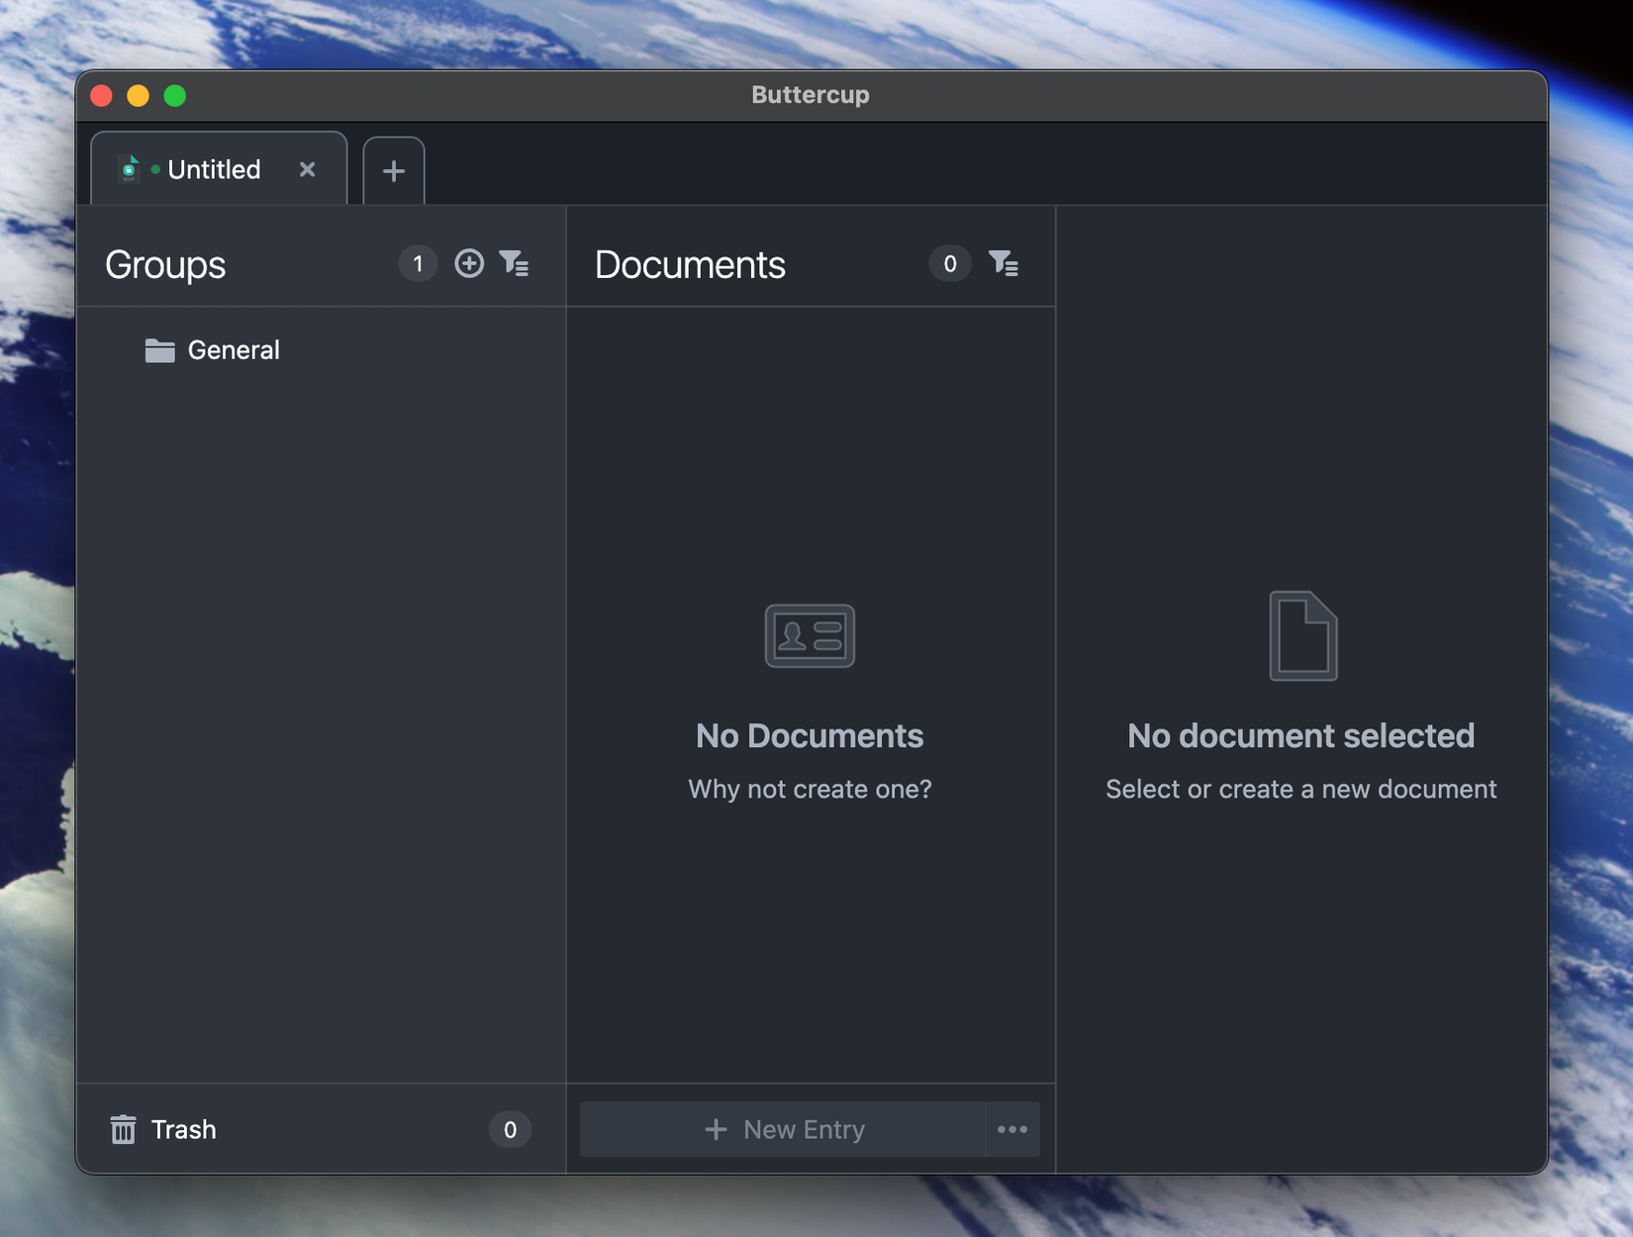Open the Documents filter funnel icon
The width and height of the screenshot is (1633, 1237).
pyautogui.click(x=1005, y=264)
